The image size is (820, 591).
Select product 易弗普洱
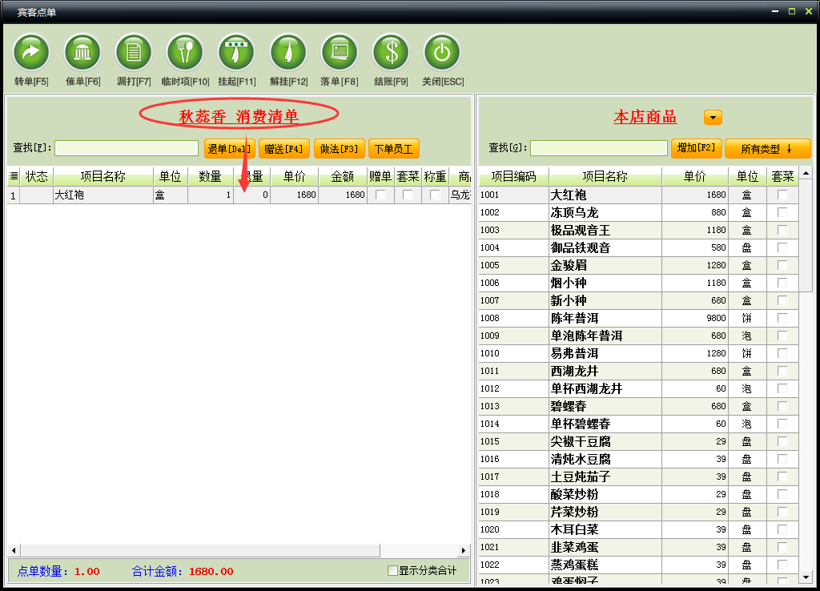[x=638, y=353]
